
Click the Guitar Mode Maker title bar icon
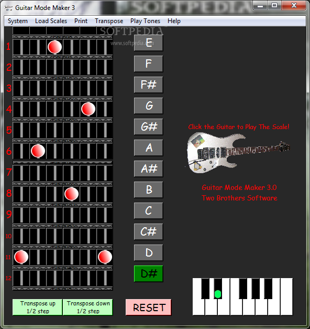8,8
